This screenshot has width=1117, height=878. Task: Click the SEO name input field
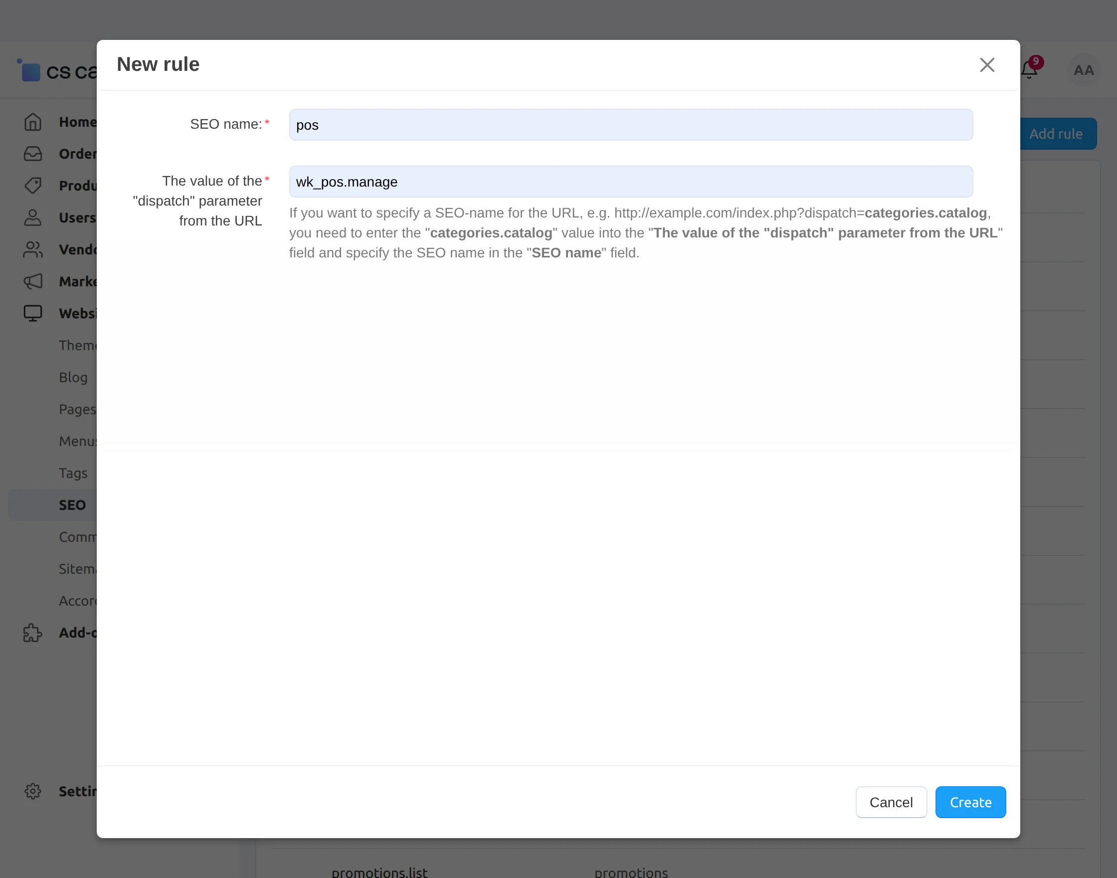click(630, 125)
